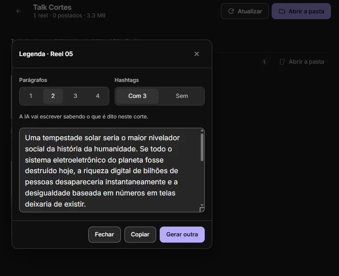
Task: Click the hint 'A IA vai escrever sabendo'
Action: [x=84, y=117]
